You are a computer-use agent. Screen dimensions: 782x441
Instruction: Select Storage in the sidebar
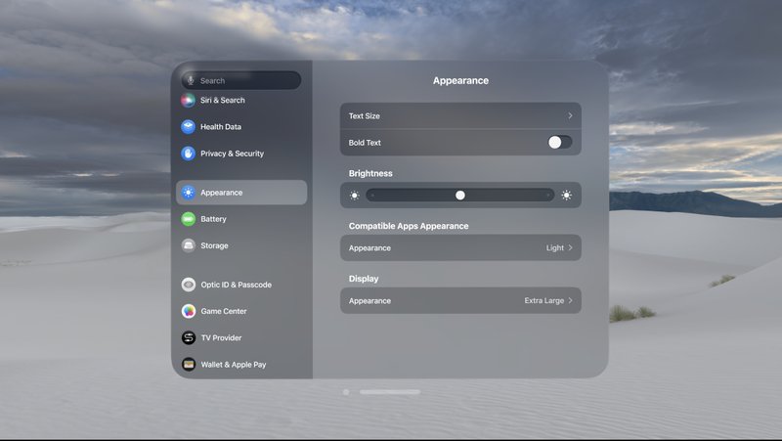tap(241, 245)
